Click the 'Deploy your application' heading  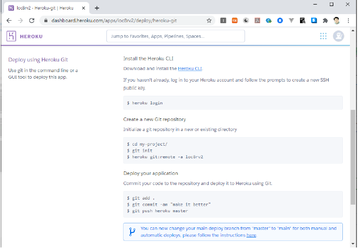[151, 173]
